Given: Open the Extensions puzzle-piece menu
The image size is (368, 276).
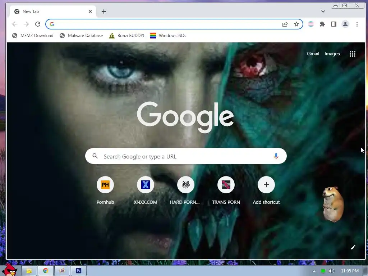Looking at the screenshot, I should pyautogui.click(x=322, y=24).
